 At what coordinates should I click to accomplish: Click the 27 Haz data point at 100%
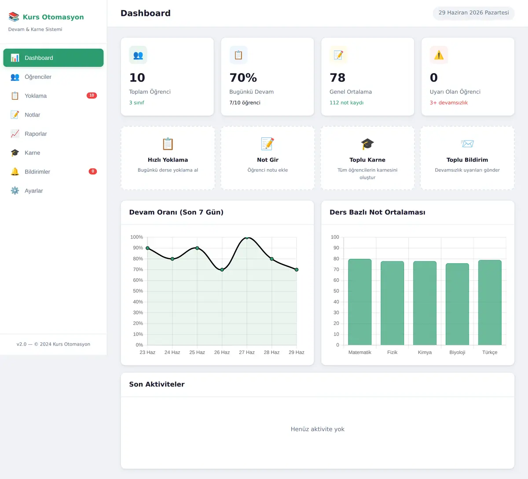pyautogui.click(x=247, y=237)
